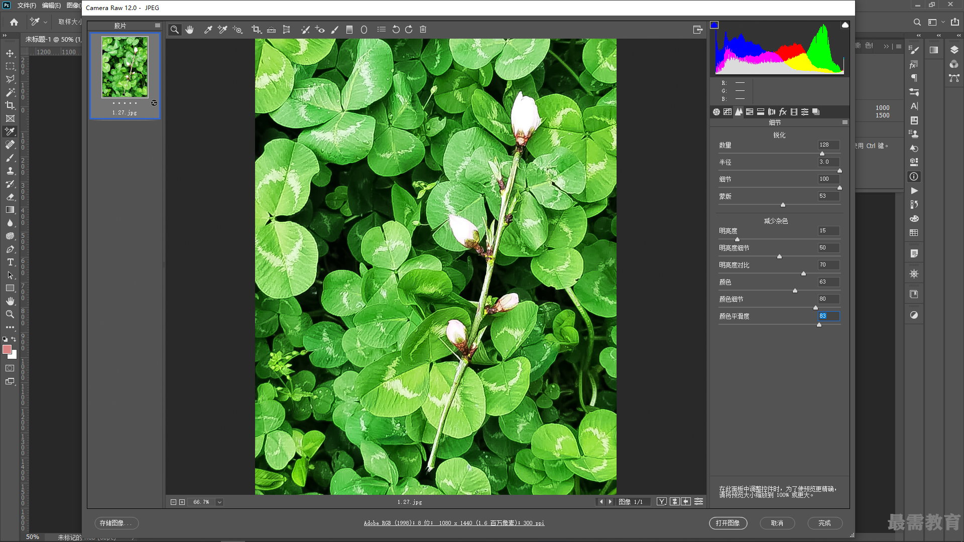This screenshot has height=542, width=964.
Task: Select the Crop tool in Camera Raw
Action: click(x=257, y=30)
